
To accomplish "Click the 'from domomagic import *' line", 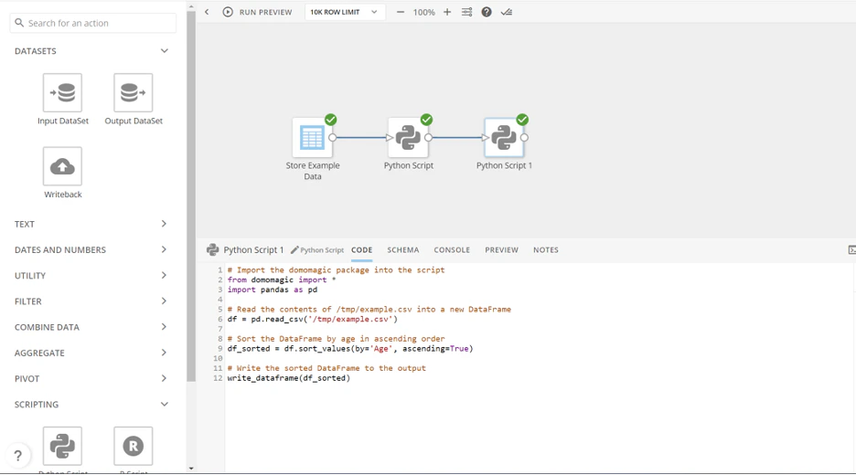I will tap(281, 280).
